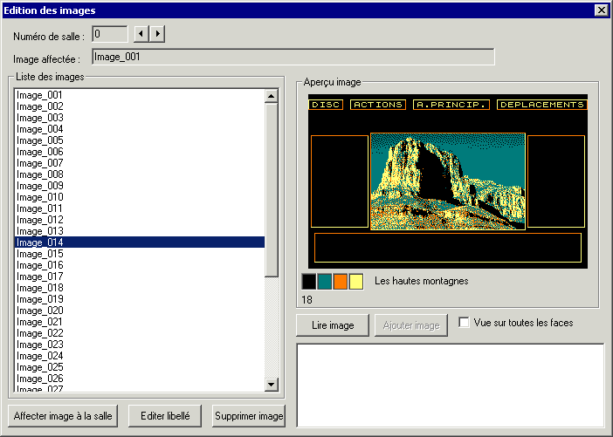Select Image_002 in the list
613x437 pixels.
(140, 106)
